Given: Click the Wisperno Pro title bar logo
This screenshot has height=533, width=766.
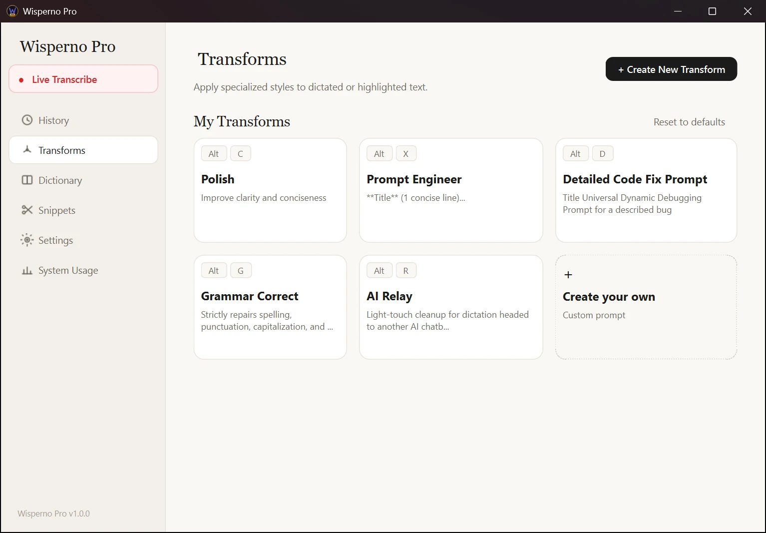Looking at the screenshot, I should pos(12,11).
